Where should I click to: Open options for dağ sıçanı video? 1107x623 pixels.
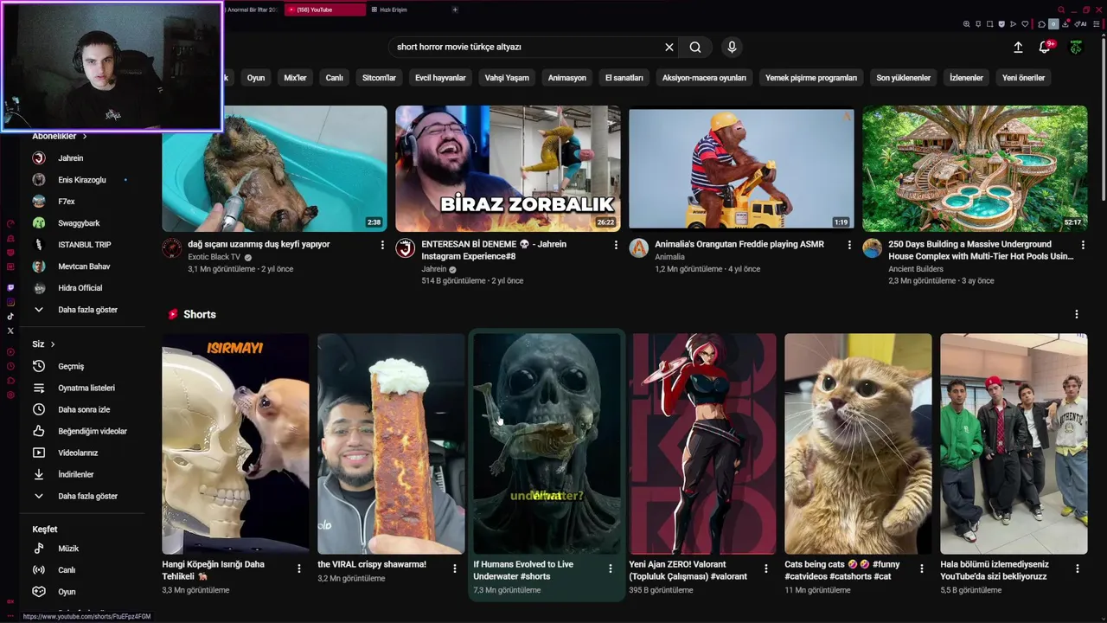(382, 245)
